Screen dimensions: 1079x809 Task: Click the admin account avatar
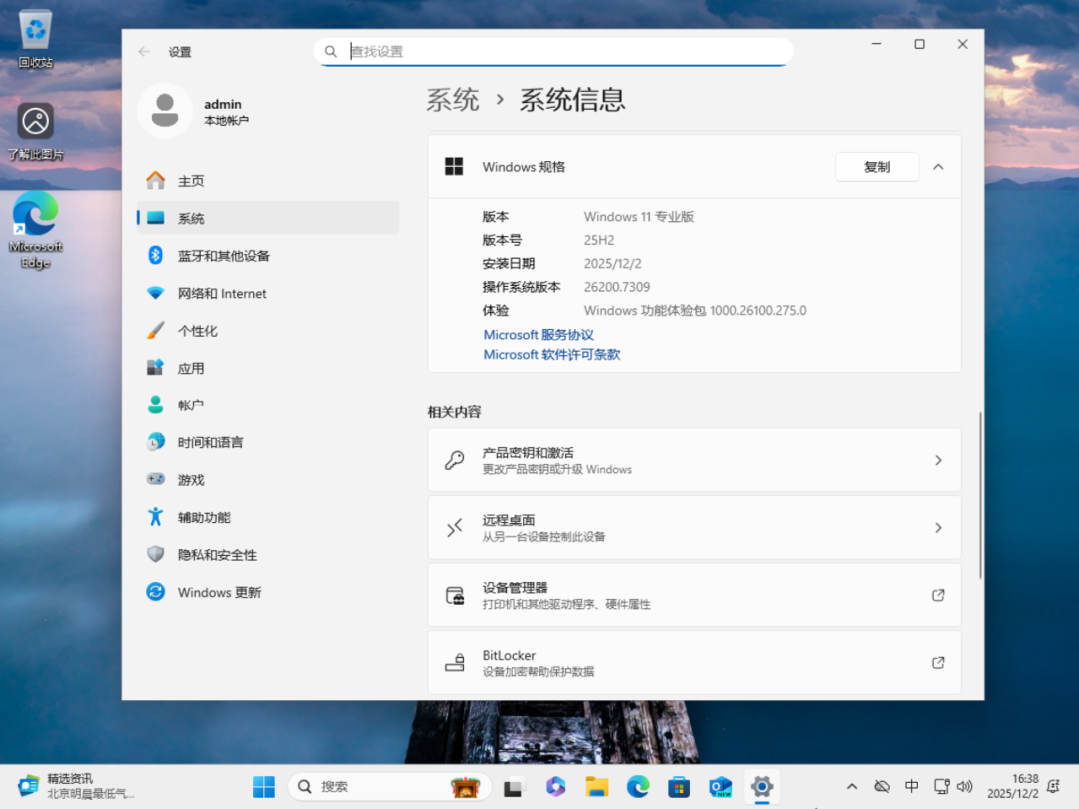pos(165,111)
